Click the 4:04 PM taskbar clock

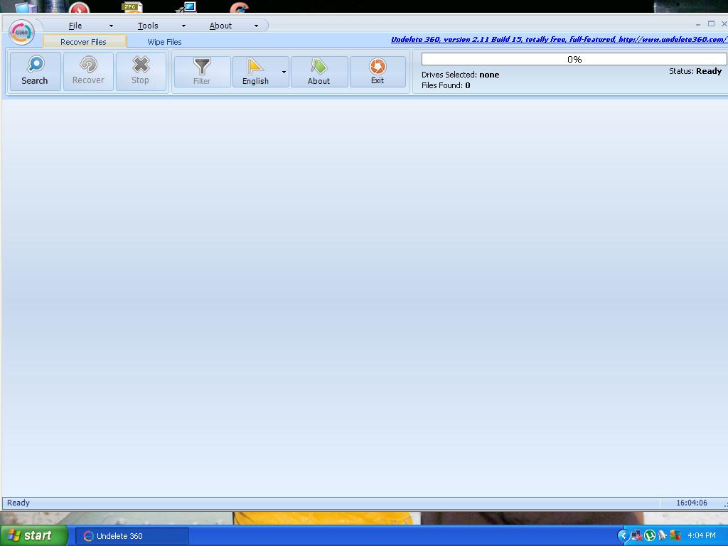[702, 536]
